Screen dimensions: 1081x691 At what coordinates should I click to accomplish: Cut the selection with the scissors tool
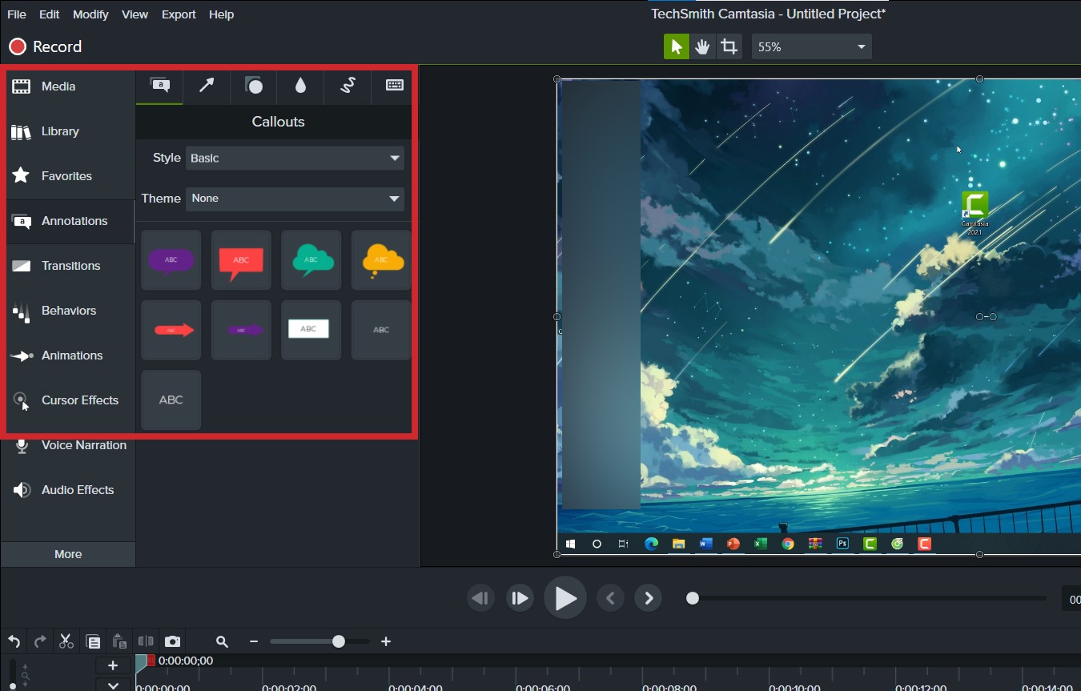(66, 641)
